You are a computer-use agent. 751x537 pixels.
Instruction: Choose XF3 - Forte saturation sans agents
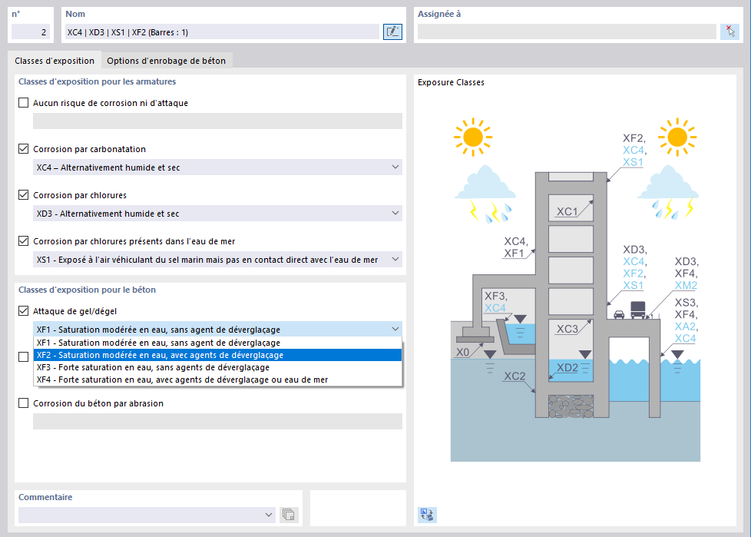pyautogui.click(x=217, y=367)
